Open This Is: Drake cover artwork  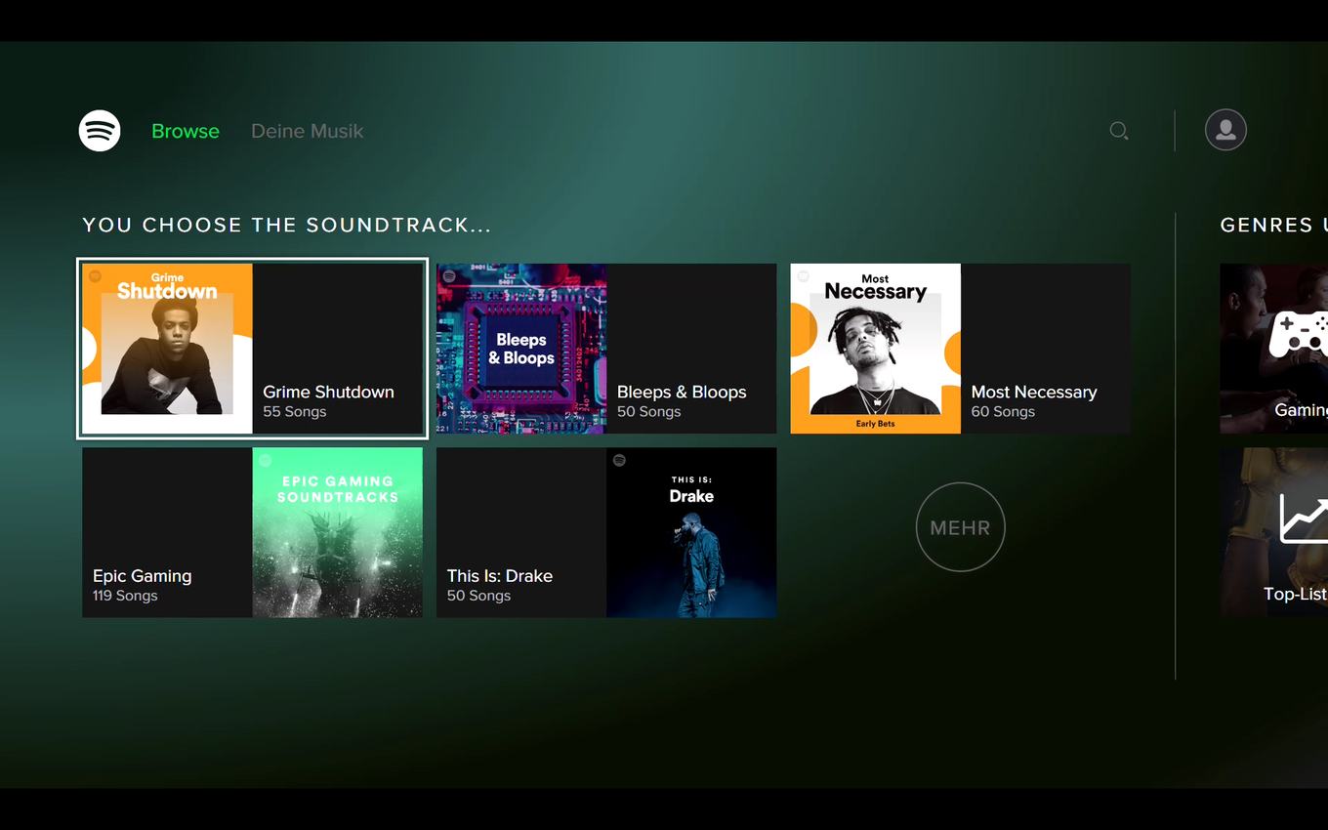(691, 532)
